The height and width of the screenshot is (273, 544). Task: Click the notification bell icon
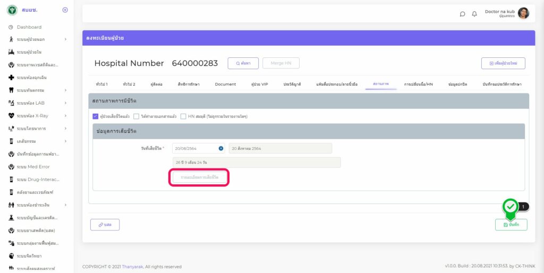click(x=474, y=14)
